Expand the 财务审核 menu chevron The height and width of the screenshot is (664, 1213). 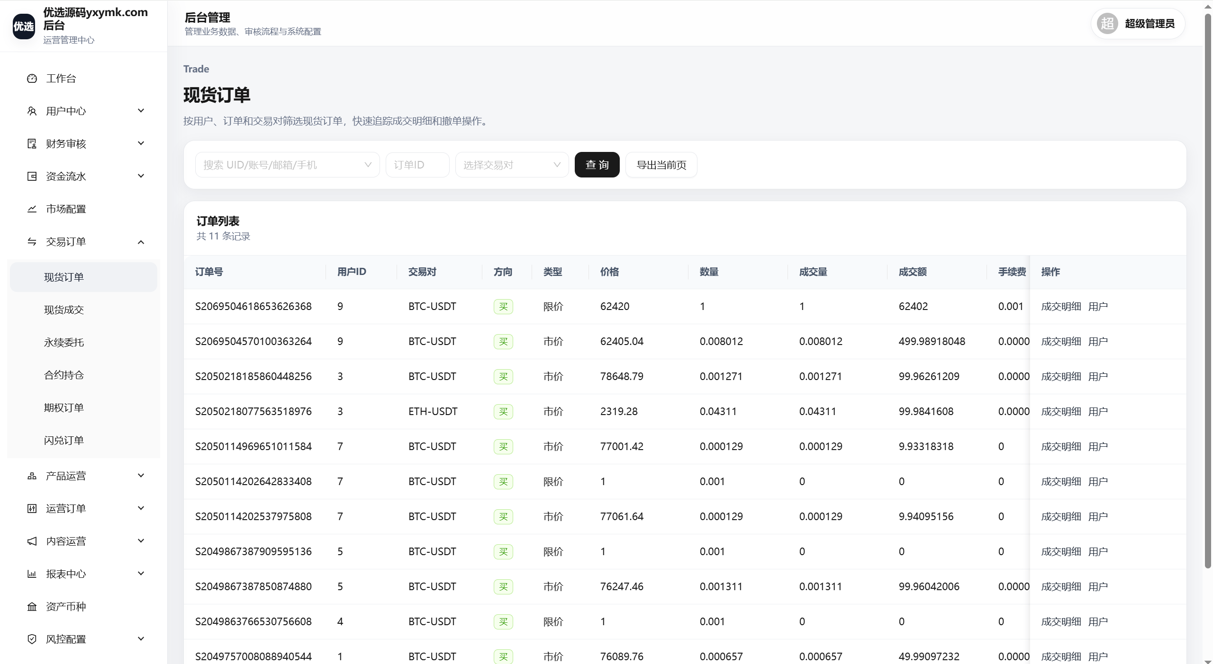[141, 143]
